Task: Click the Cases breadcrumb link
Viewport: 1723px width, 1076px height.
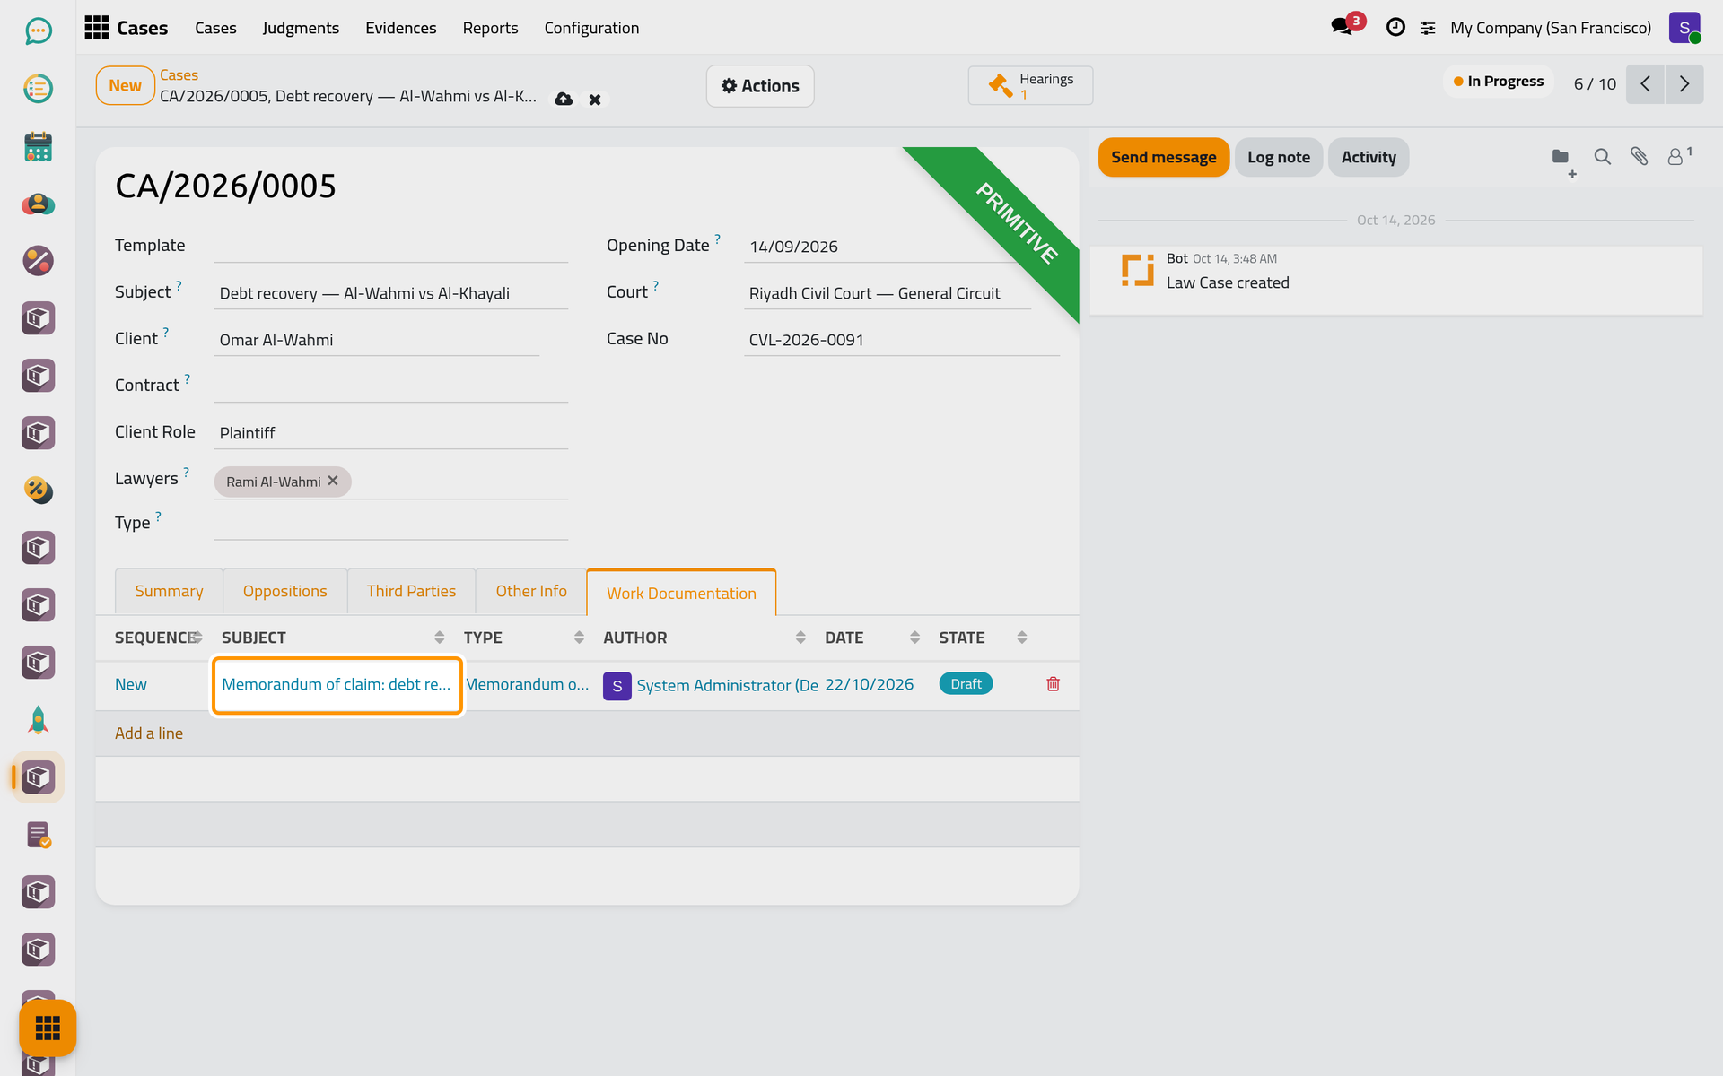Action: (x=179, y=75)
